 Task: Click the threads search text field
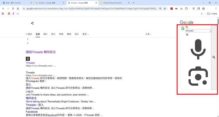(198, 31)
